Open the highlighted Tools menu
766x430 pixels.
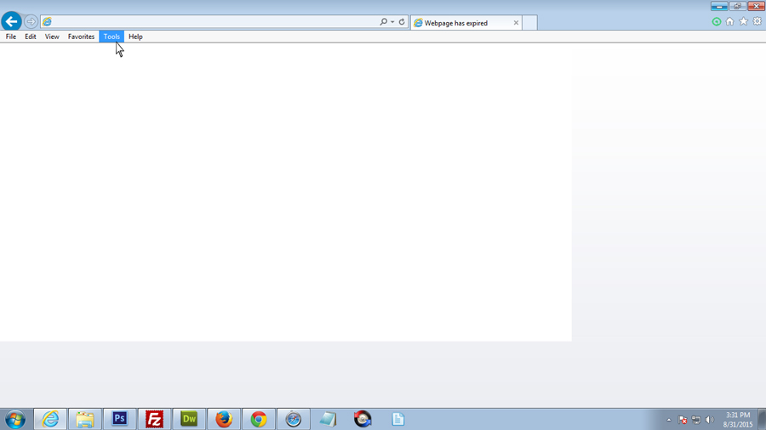click(111, 37)
